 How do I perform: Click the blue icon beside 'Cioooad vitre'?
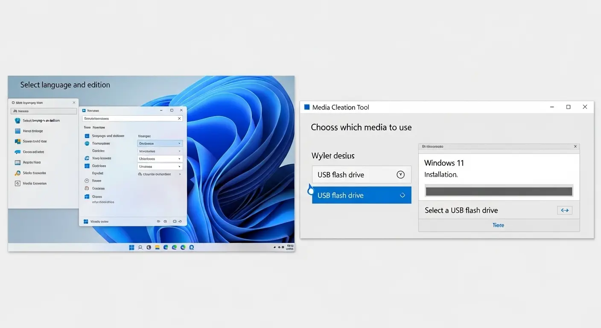(x=18, y=152)
